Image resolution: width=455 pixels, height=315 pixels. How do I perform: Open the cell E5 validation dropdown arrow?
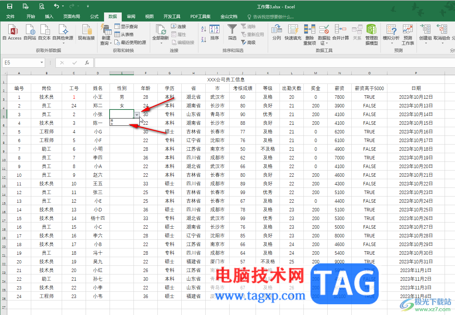click(137, 114)
